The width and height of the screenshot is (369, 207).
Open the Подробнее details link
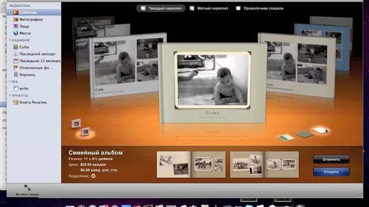82,176
